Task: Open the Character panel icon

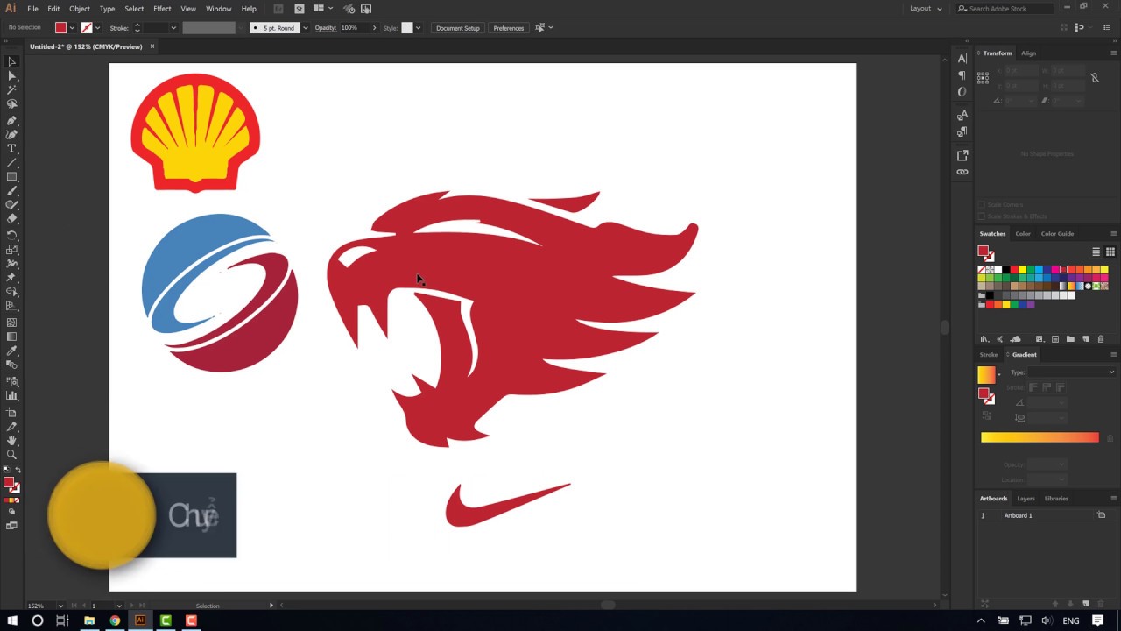Action: pos(962,59)
